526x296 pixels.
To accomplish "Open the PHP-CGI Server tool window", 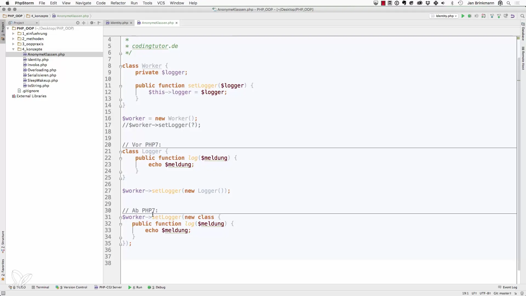I will 108,287.
